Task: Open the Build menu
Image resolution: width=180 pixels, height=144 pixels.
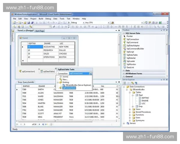Action: coord(41,19)
